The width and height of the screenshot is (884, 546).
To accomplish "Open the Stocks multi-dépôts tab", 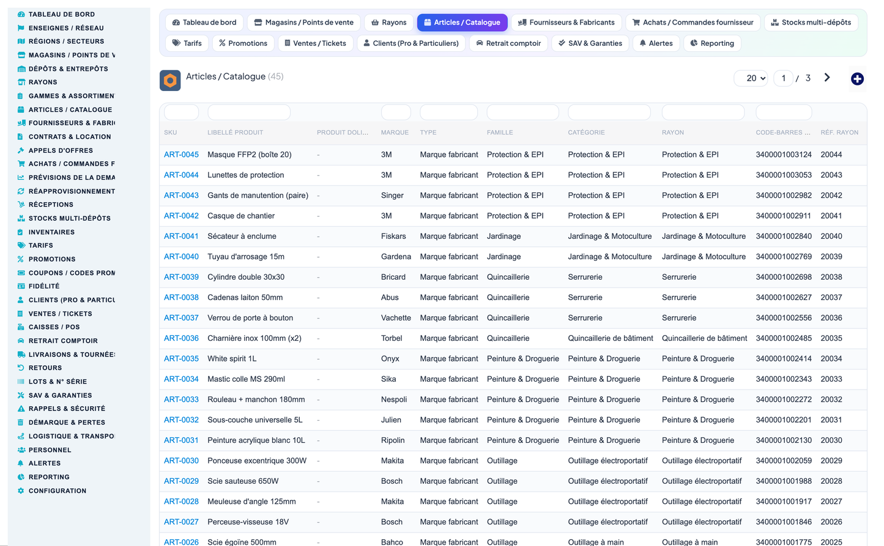I will tap(811, 23).
